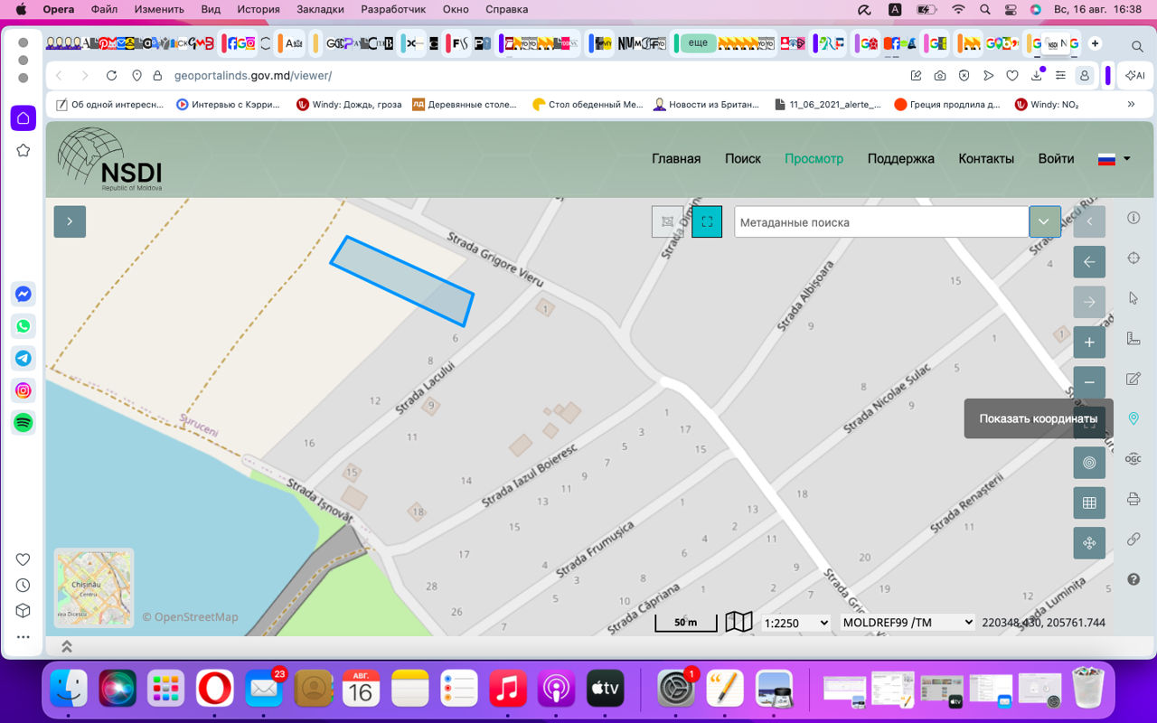
Task: Click the Strada Grigore Vieru street label
Action: (x=494, y=260)
